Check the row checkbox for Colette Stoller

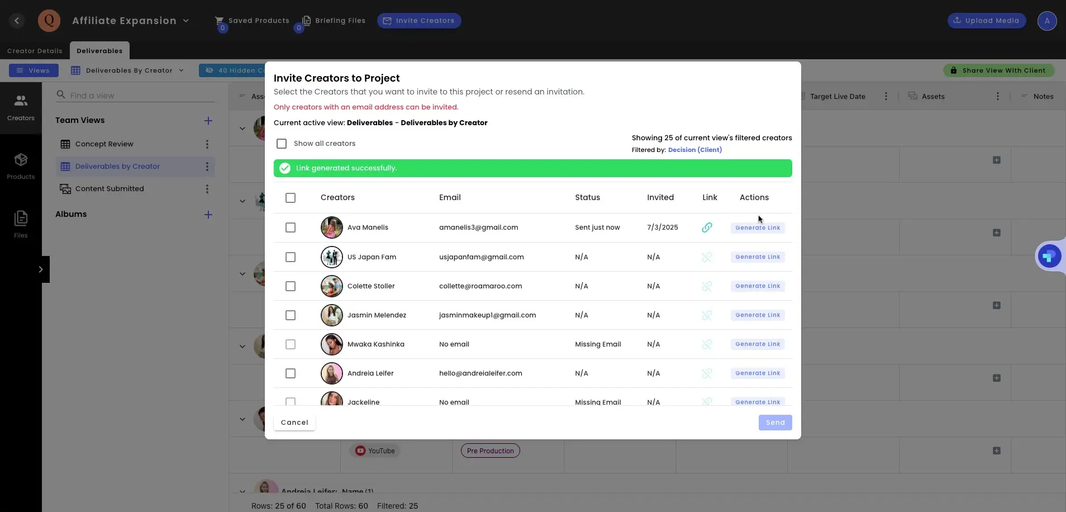click(290, 286)
